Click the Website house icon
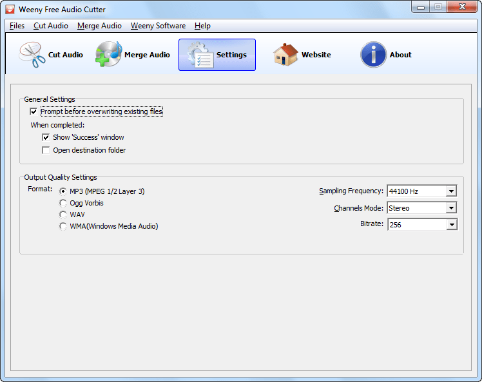 285,54
